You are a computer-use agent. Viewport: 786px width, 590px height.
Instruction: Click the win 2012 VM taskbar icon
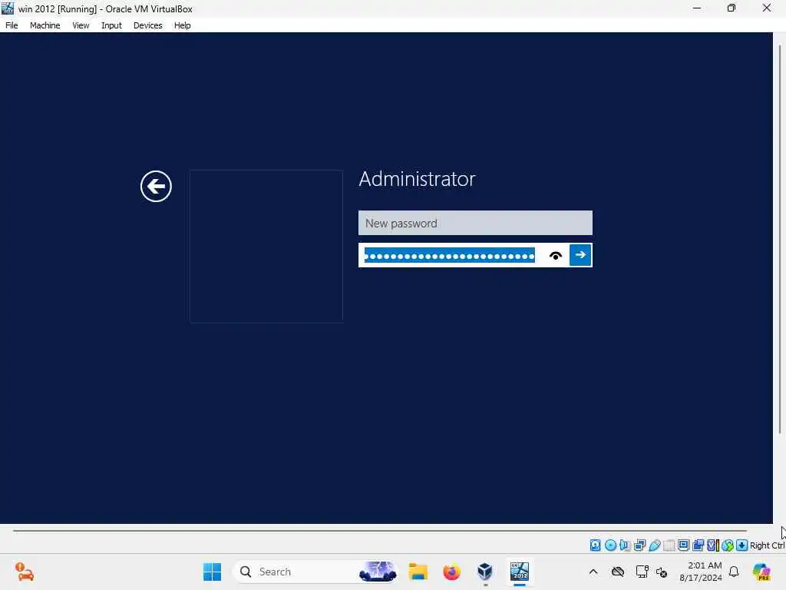[520, 572]
